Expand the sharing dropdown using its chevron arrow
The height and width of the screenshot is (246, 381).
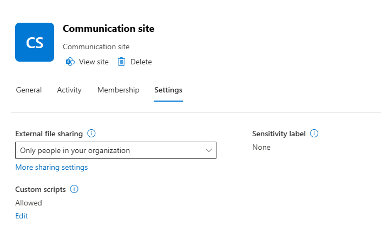(209, 150)
